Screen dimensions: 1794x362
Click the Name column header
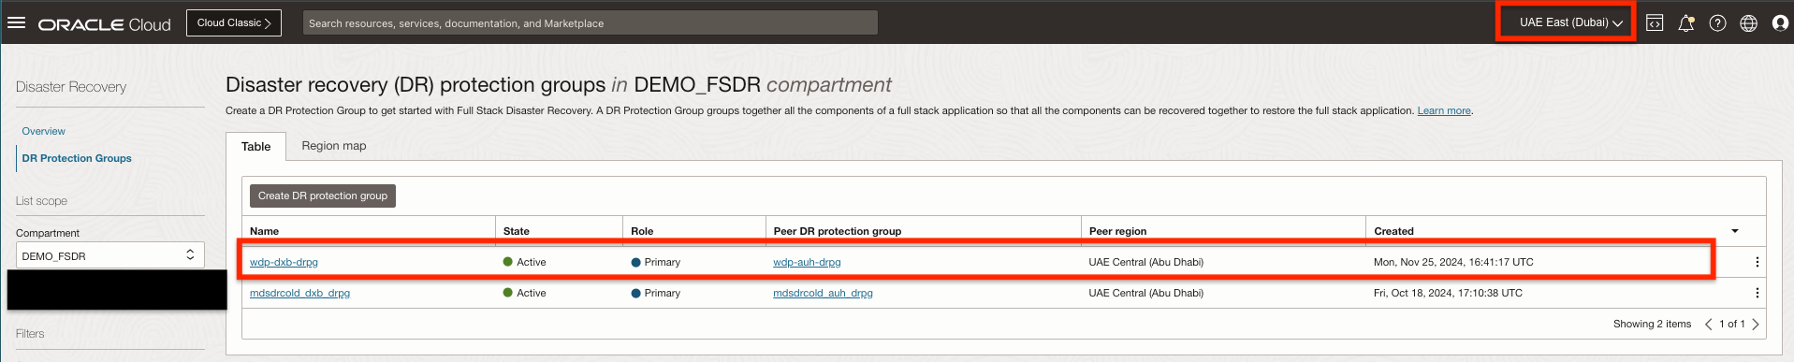point(264,231)
